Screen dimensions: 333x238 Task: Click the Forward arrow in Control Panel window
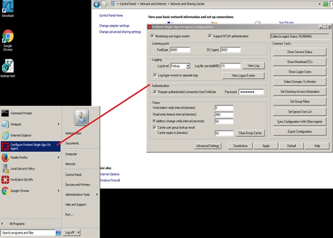point(104,4)
